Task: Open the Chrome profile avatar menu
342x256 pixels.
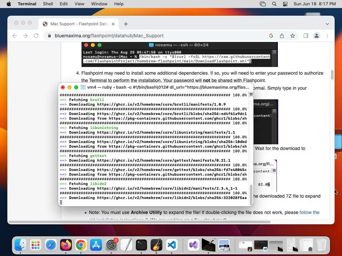Action: pyautogui.click(x=317, y=36)
